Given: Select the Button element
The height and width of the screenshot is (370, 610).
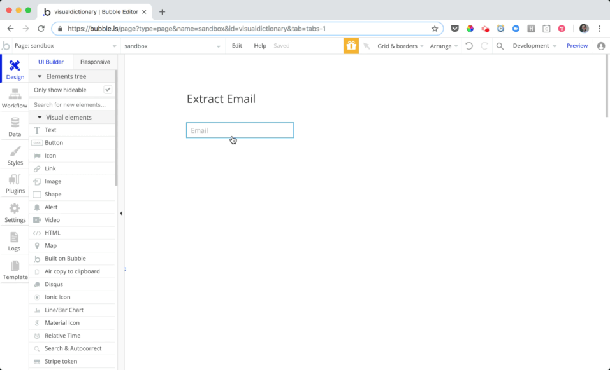Looking at the screenshot, I should click(73, 143).
